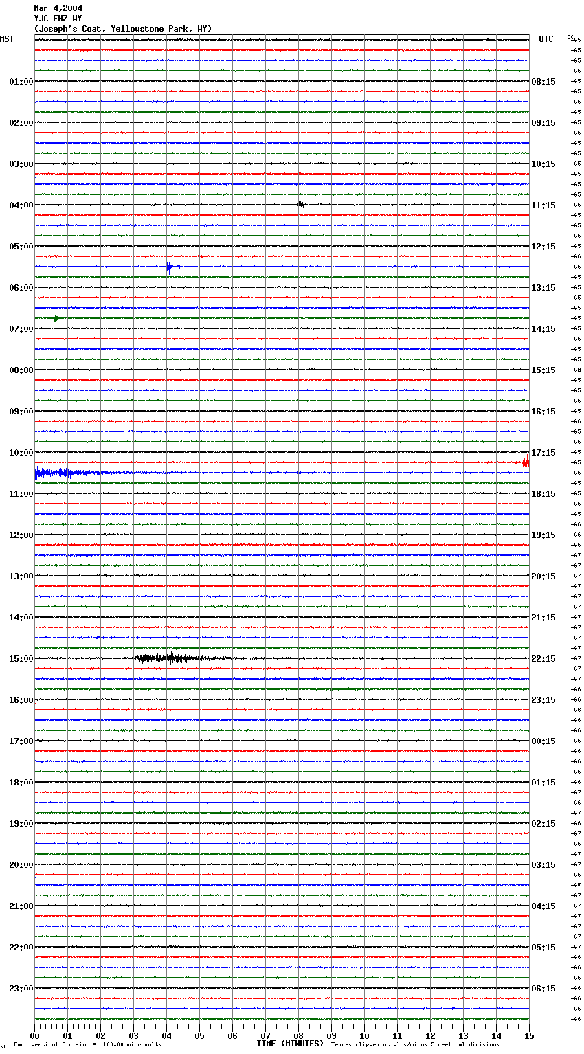Click the '08' minute axis tick label
584x1054 pixels.
[x=299, y=1036]
